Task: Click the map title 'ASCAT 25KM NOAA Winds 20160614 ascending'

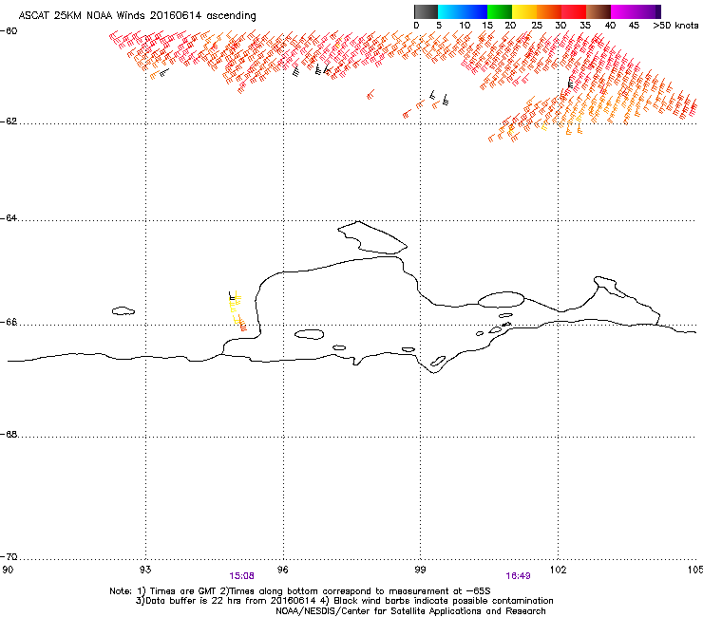Action: click(x=137, y=16)
